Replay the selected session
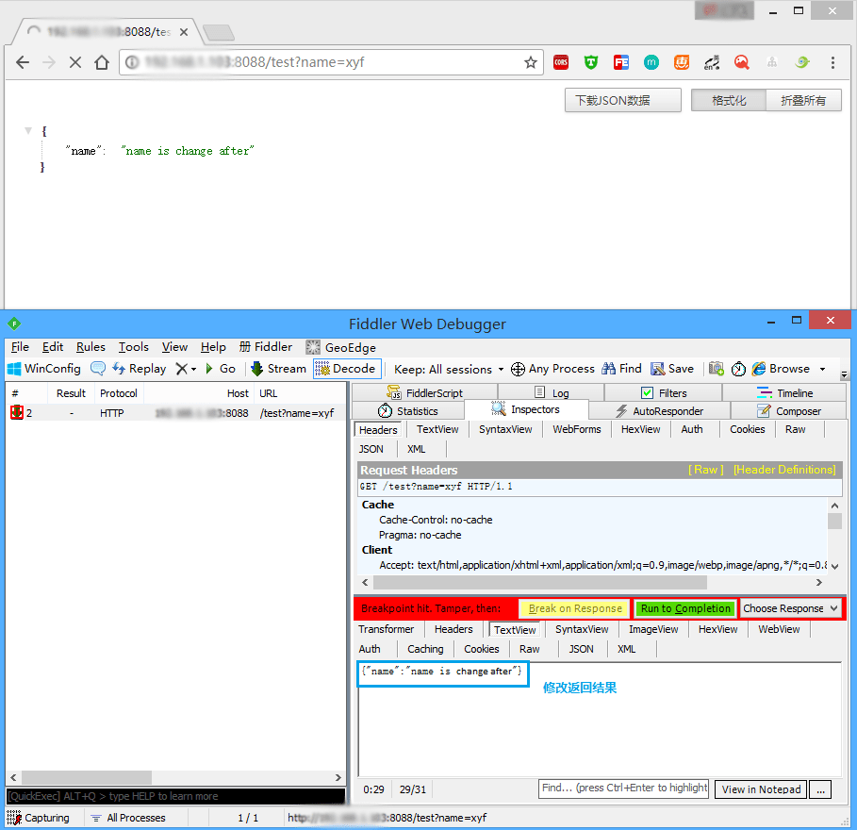The width and height of the screenshot is (857, 830). coord(140,369)
